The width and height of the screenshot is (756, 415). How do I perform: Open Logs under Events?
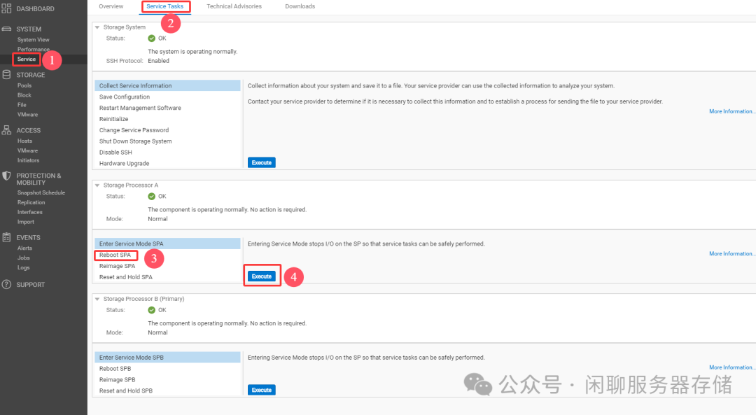pos(24,267)
